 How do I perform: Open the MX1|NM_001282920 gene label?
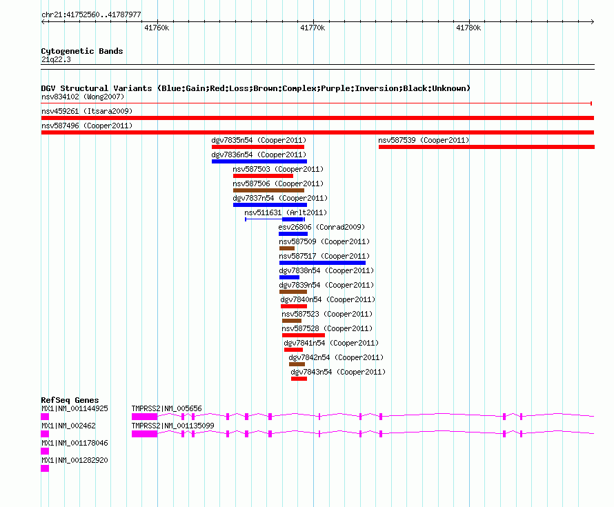coord(75,460)
